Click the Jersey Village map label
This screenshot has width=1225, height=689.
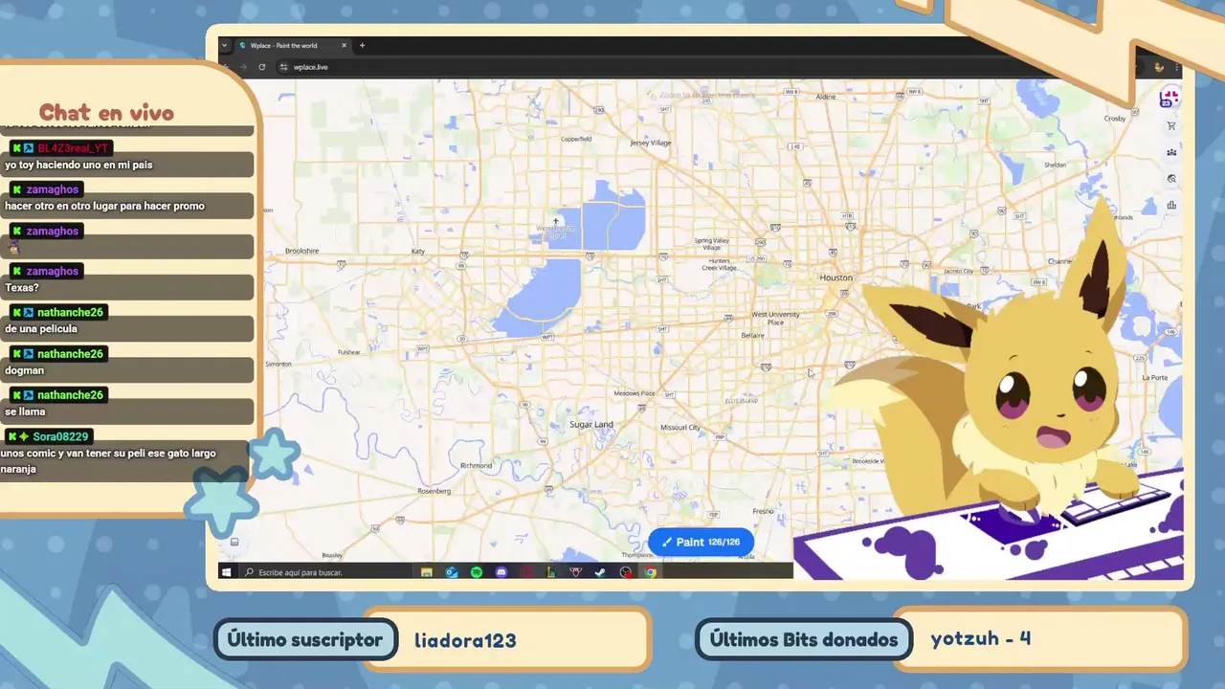(651, 143)
